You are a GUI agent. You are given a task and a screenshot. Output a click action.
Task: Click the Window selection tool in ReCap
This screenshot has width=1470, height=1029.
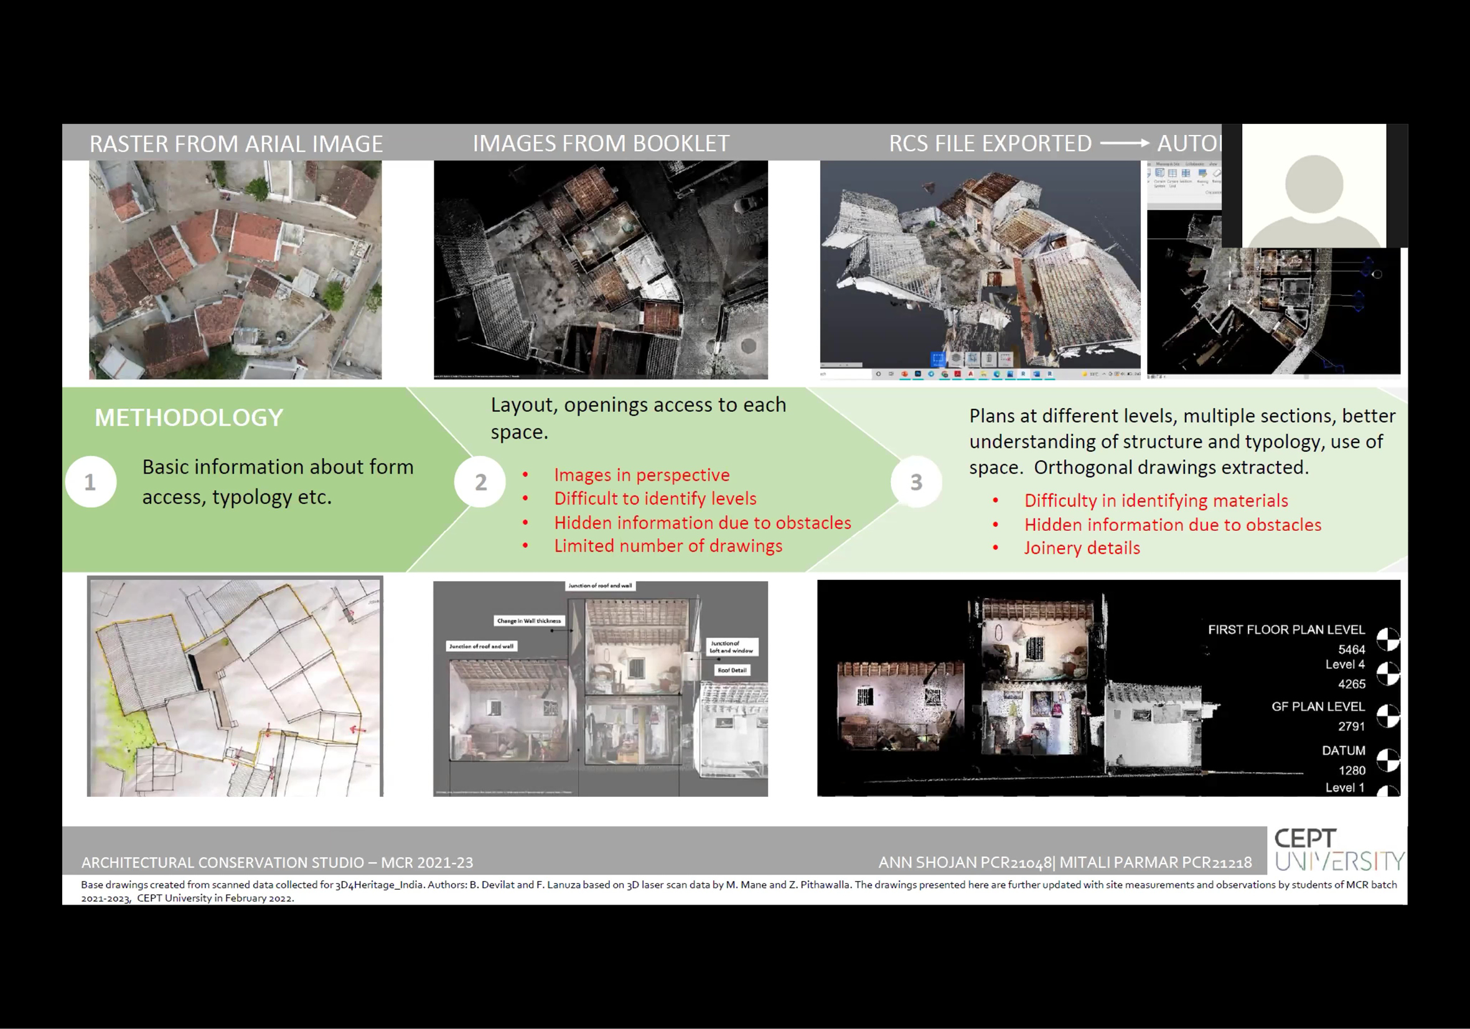click(938, 359)
